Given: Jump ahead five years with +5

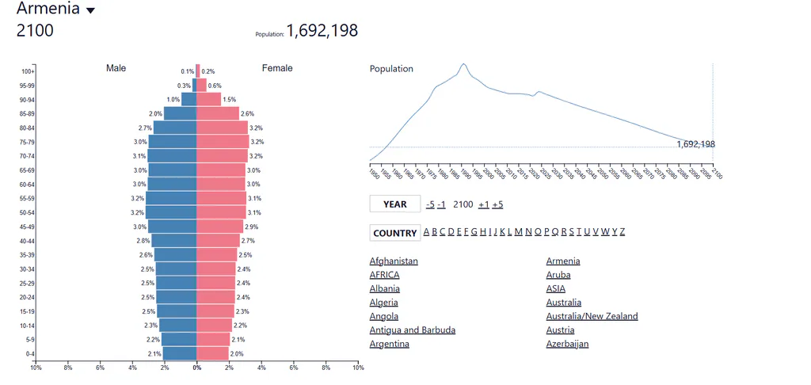Looking at the screenshot, I should point(497,204).
